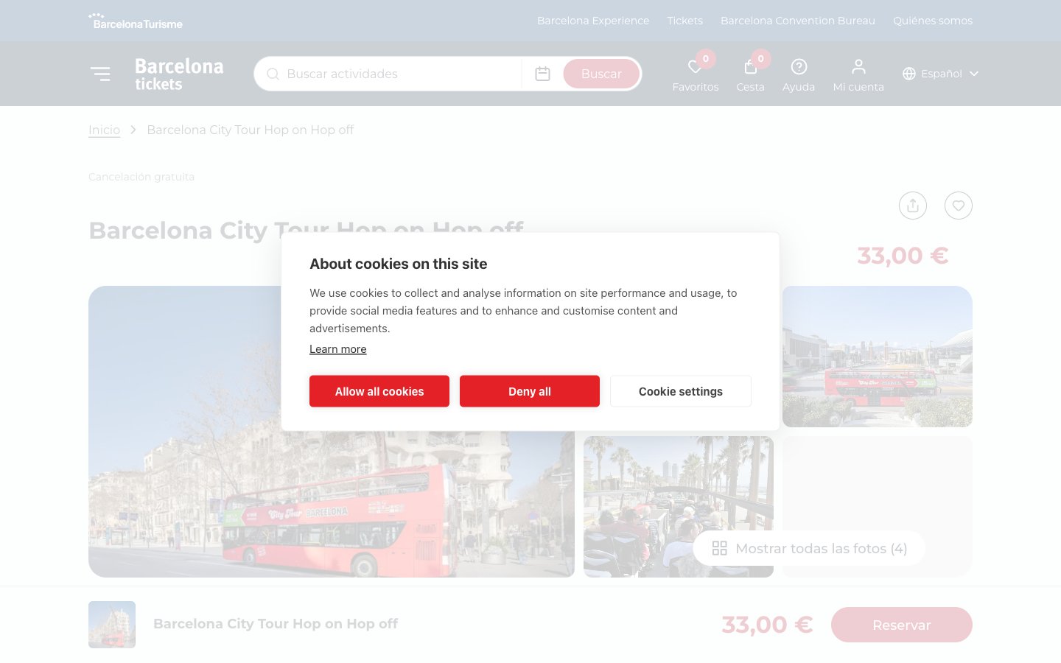1061x663 pixels.
Task: Click the Inicio breadcrumb link
Action: pyautogui.click(x=104, y=130)
